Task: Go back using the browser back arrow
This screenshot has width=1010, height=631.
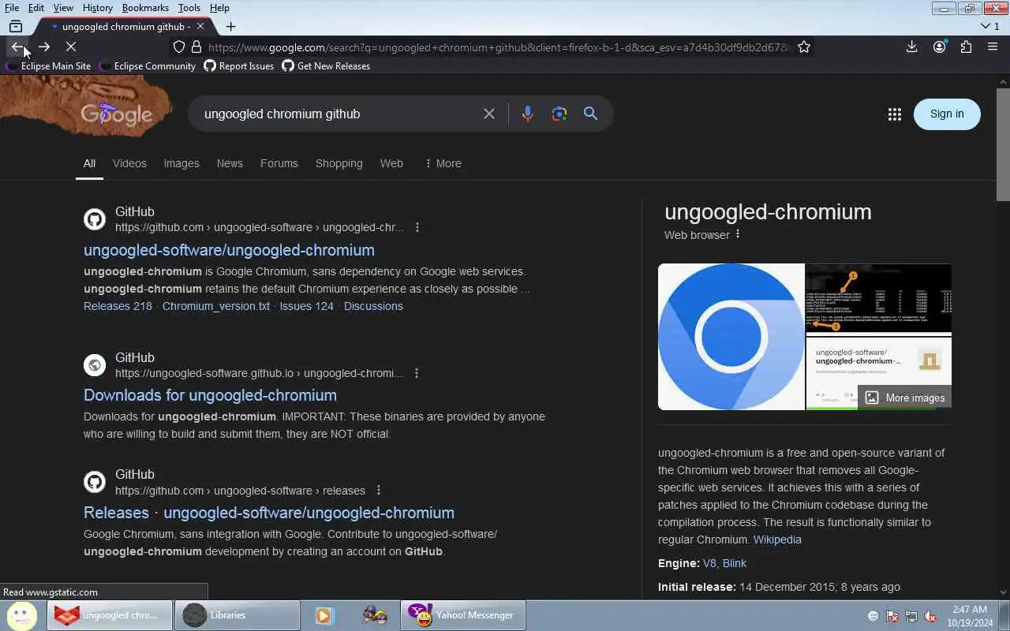Action: (17, 47)
